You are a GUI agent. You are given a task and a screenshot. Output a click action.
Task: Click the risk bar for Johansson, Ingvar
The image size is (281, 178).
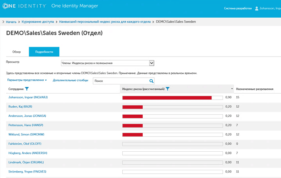click(x=172, y=98)
